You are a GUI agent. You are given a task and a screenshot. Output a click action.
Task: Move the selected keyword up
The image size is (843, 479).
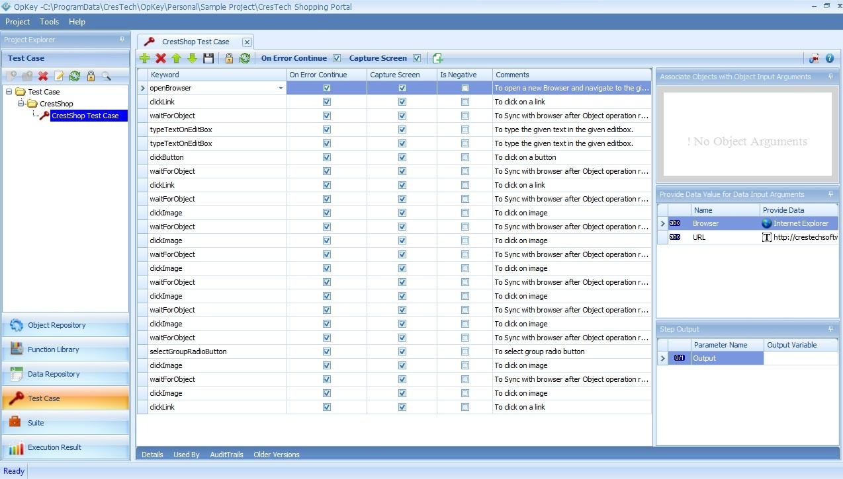pyautogui.click(x=176, y=58)
